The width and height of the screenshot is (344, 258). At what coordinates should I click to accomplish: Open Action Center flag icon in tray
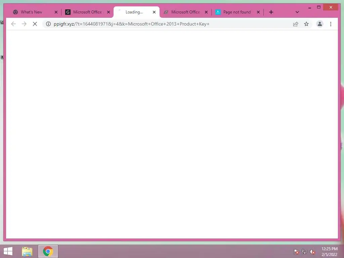296,251
